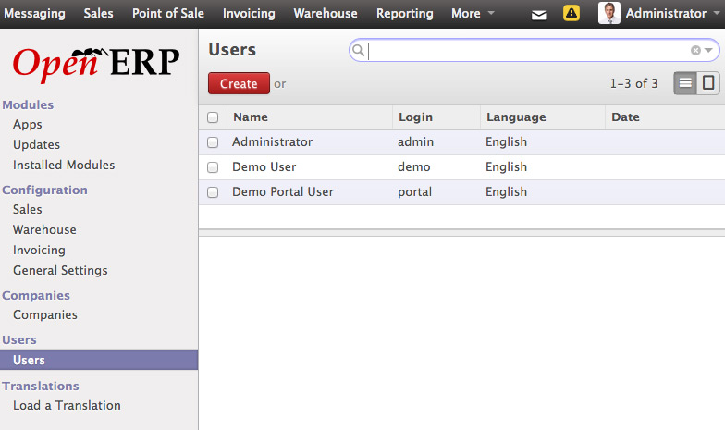Open the Administrator user dropdown
The width and height of the screenshot is (725, 430).
665,14
